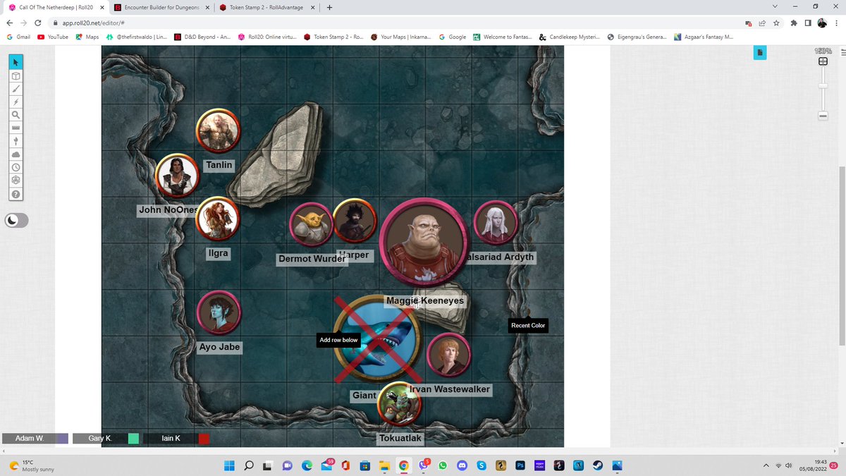Open the YouTube bookmark

(x=52, y=37)
